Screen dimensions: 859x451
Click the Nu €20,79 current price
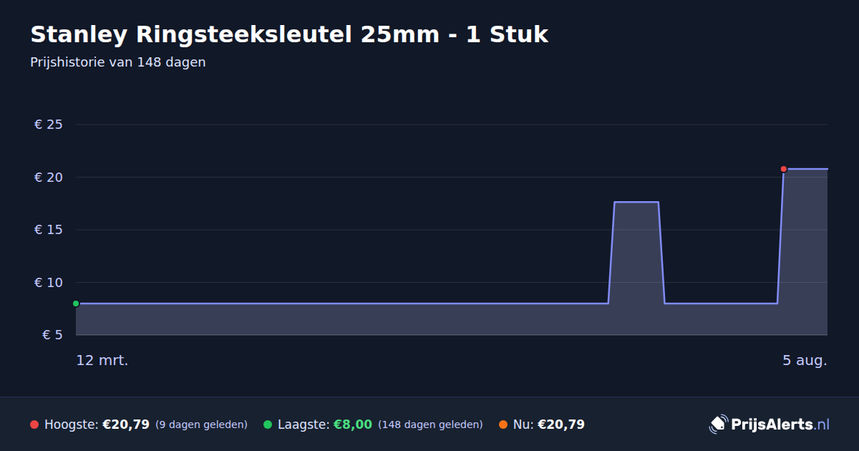click(561, 425)
